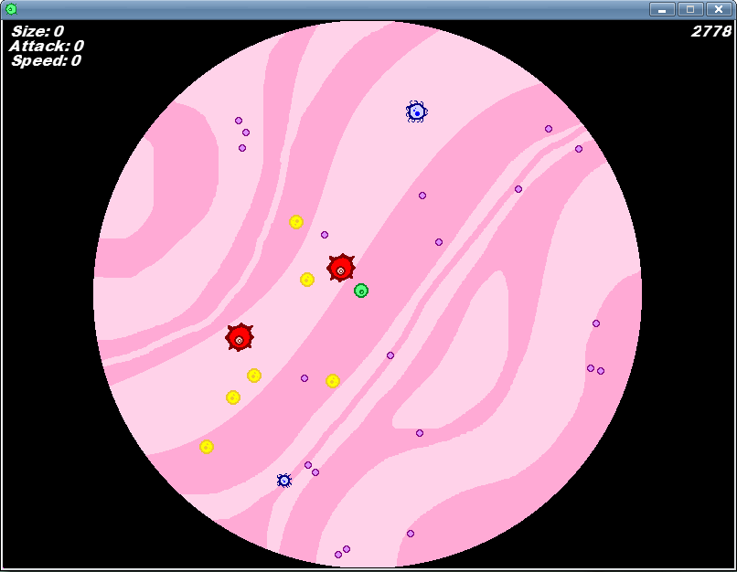The height and width of the screenshot is (572, 737).
Task: Maximize the game window
Action: [690, 9]
